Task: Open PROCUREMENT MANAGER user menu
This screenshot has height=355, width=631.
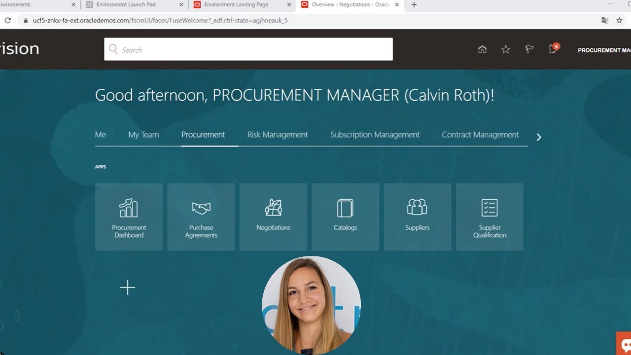Action: (x=604, y=50)
